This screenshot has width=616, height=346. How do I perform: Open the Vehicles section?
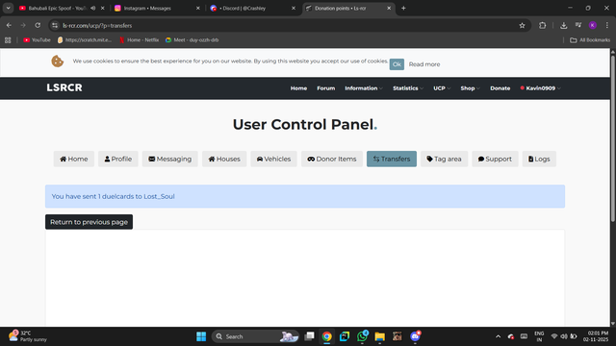273,159
